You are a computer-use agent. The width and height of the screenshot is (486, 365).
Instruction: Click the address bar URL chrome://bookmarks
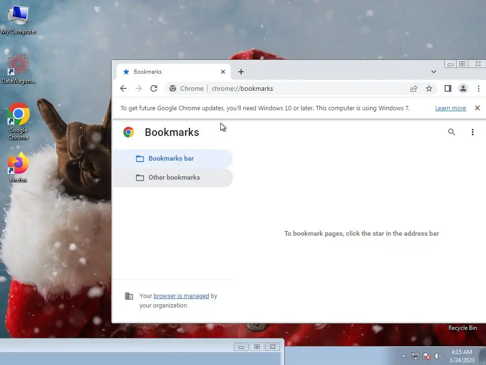coord(242,88)
